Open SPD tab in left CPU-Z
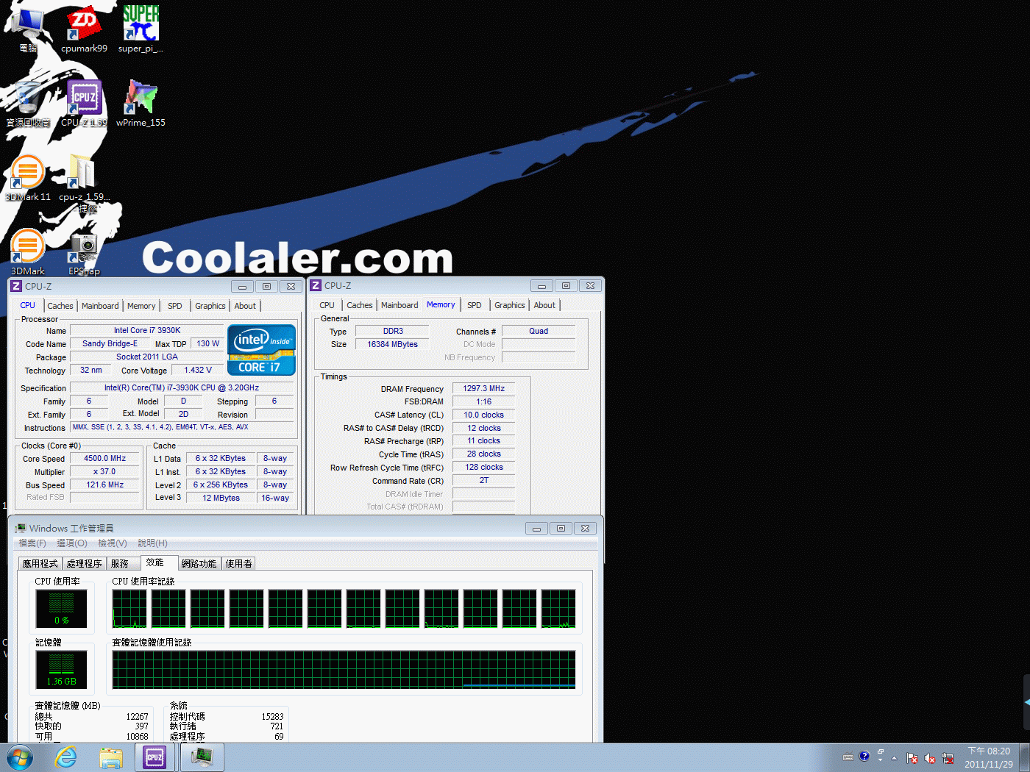Viewport: 1030px width, 772px height. point(174,306)
